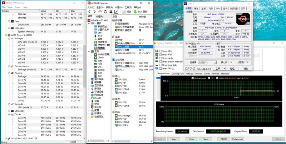286x144 pixels.
Task: Select 数据库 database tree item
Action: coord(95,113)
